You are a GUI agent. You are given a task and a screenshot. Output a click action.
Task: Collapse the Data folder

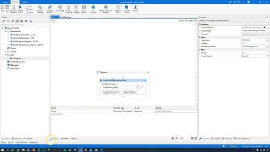click(x=5, y=55)
